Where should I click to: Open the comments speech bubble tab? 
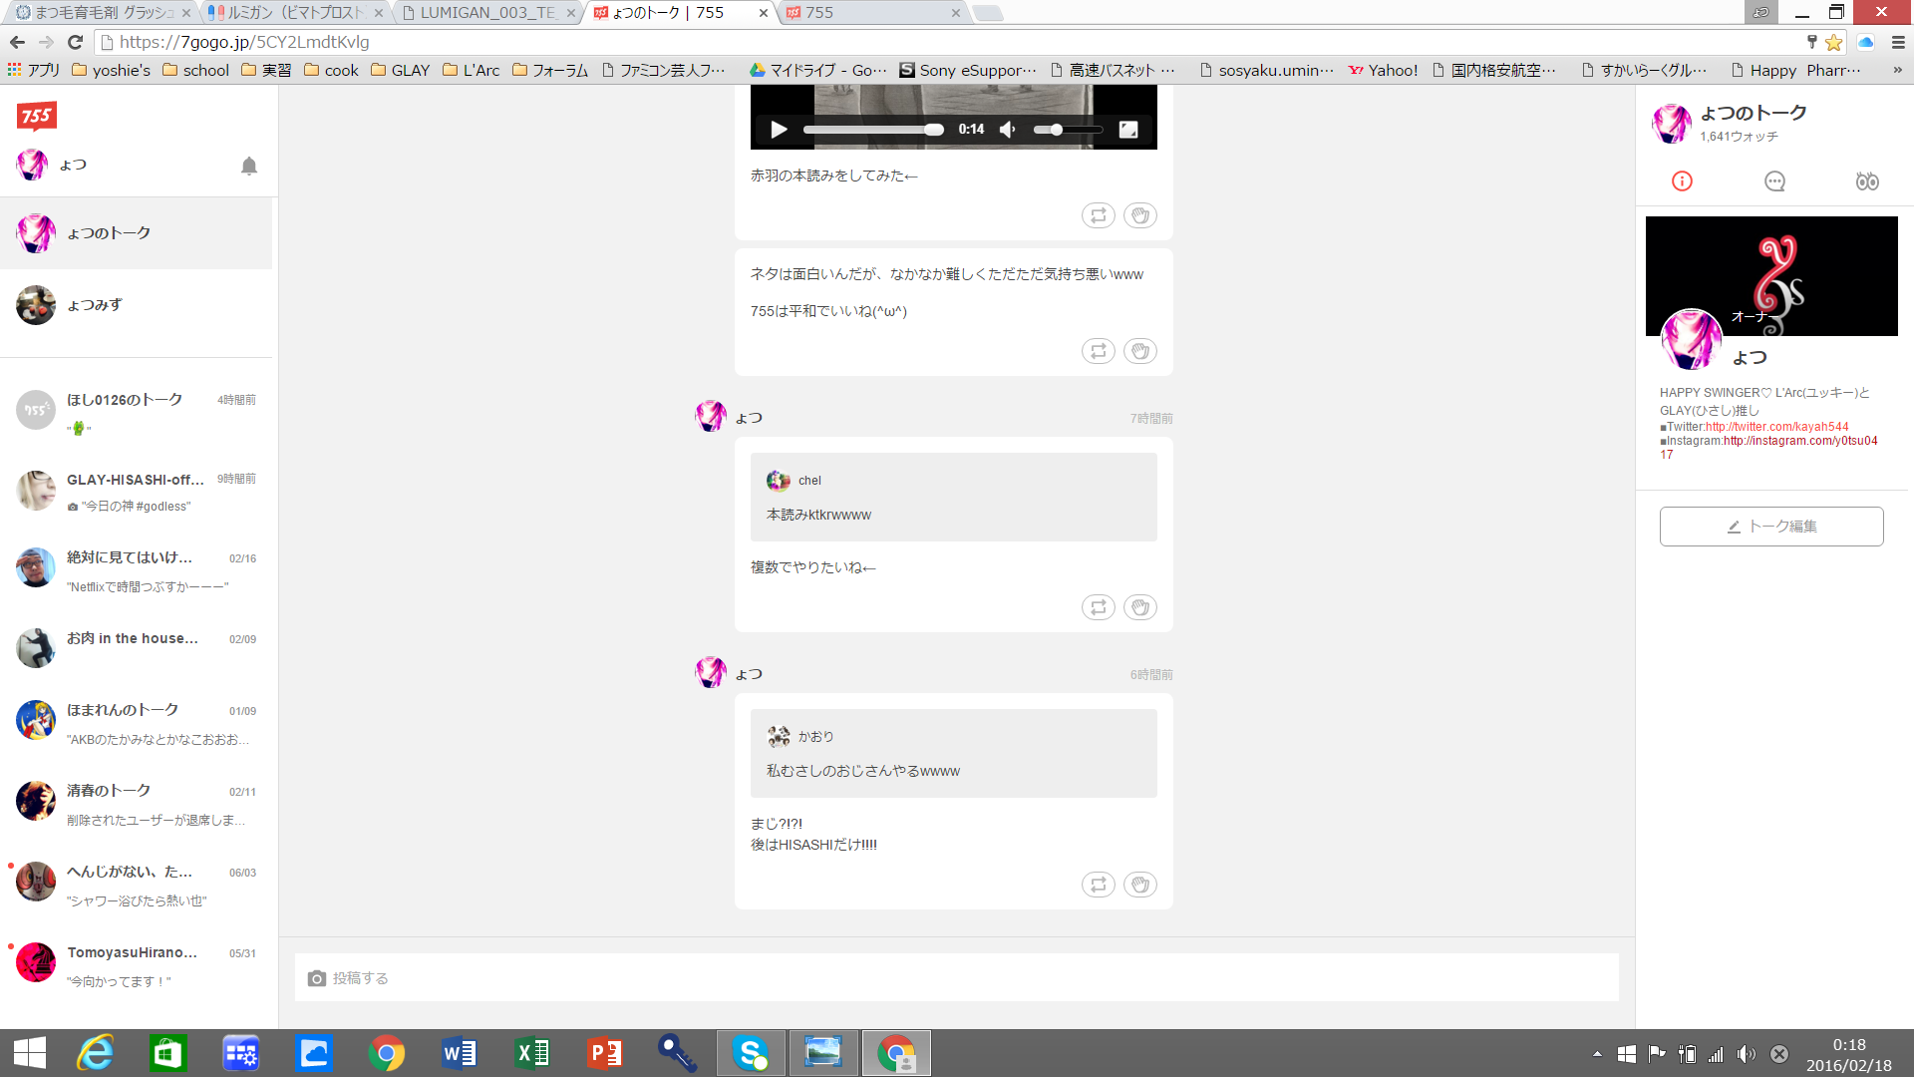tap(1774, 181)
